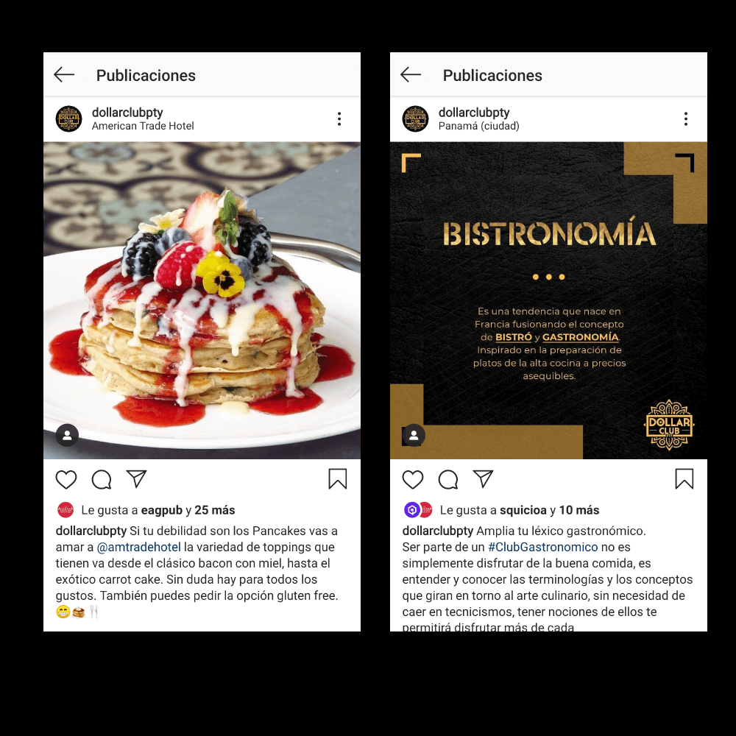Like the pancakes post with the heart icon
The image size is (736, 736).
tap(66, 479)
